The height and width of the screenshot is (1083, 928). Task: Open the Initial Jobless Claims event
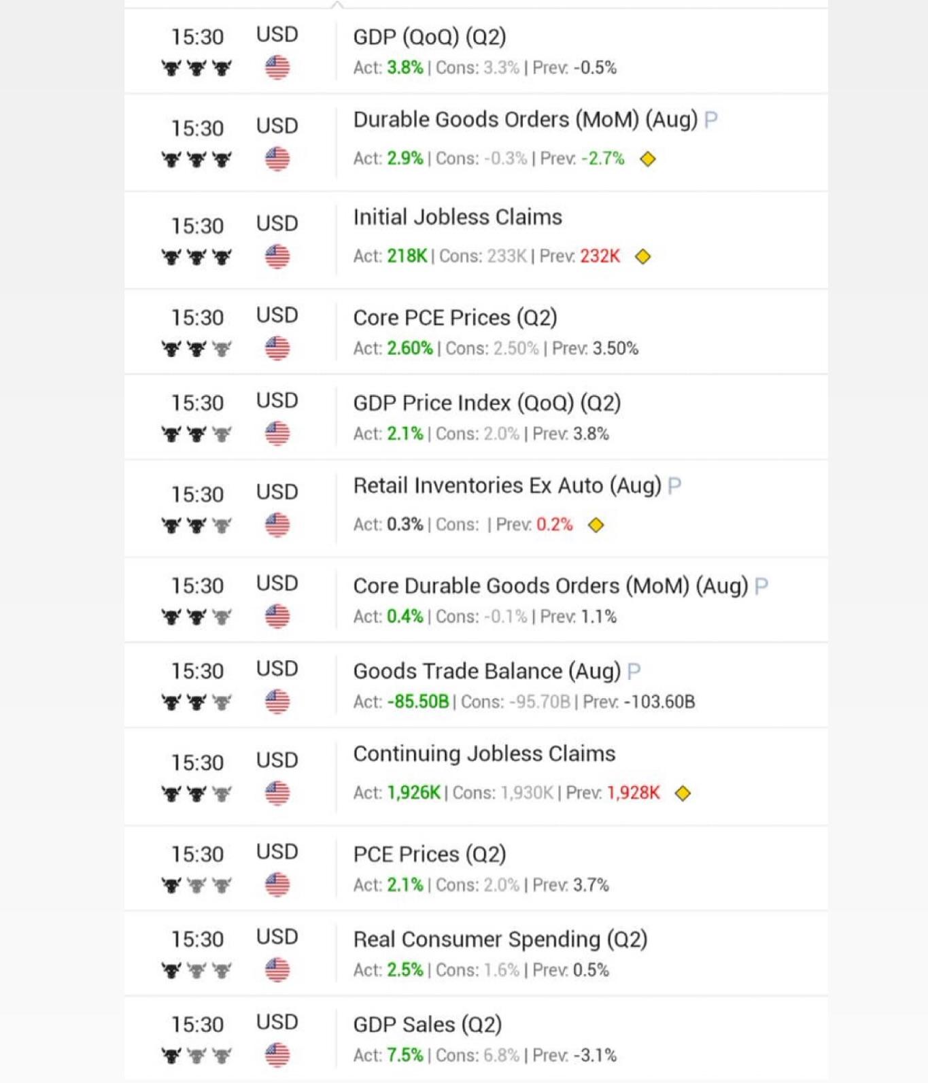[458, 217]
